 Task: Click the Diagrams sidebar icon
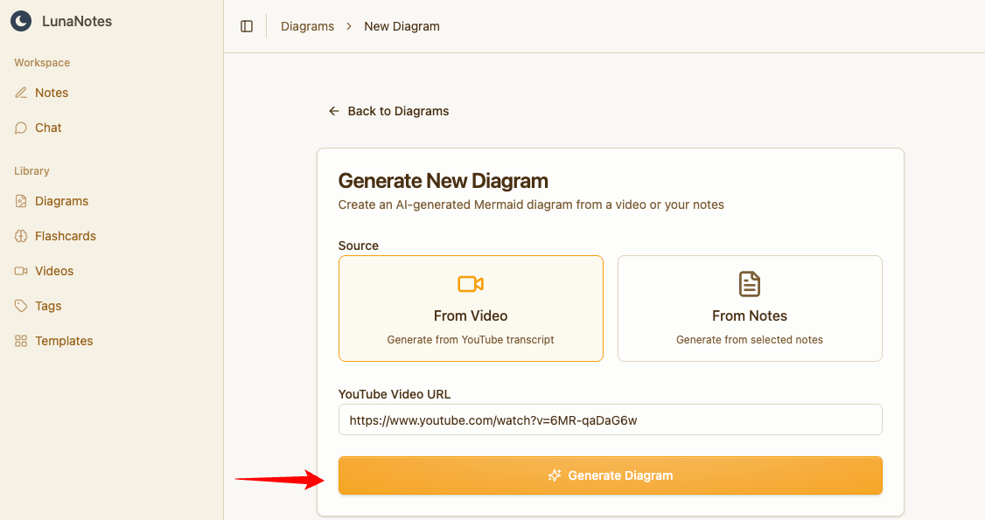click(x=21, y=201)
